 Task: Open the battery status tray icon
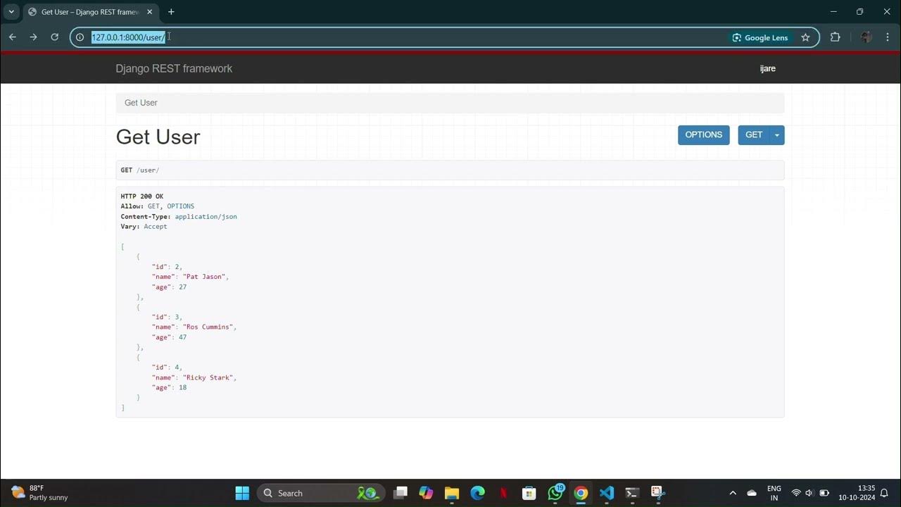(824, 493)
